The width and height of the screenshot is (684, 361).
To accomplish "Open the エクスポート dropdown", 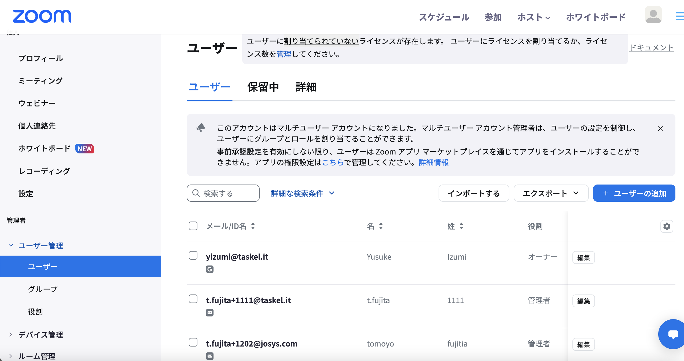I will pos(551,193).
